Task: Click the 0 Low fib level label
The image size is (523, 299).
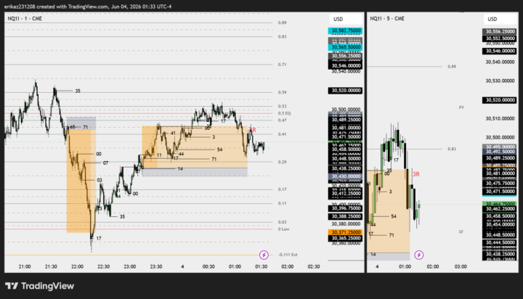Action: coord(283,229)
